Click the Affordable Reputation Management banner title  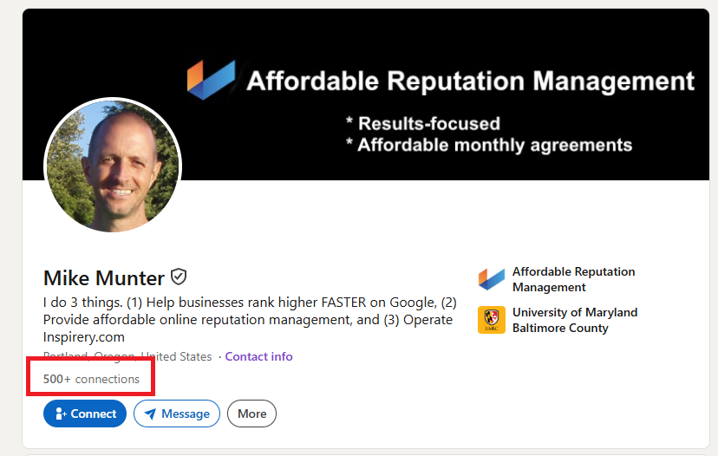[470, 81]
